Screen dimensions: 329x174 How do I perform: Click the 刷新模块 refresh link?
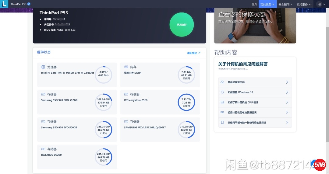192,53
